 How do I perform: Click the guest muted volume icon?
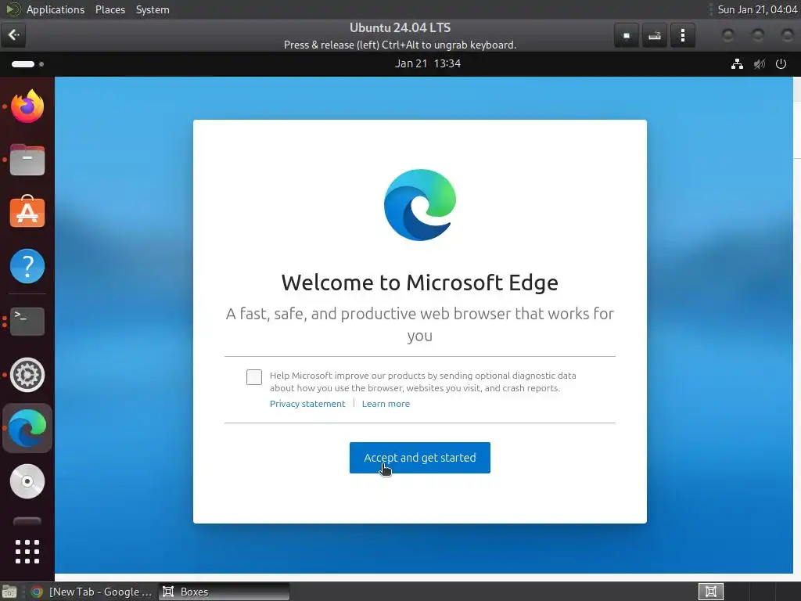point(760,64)
